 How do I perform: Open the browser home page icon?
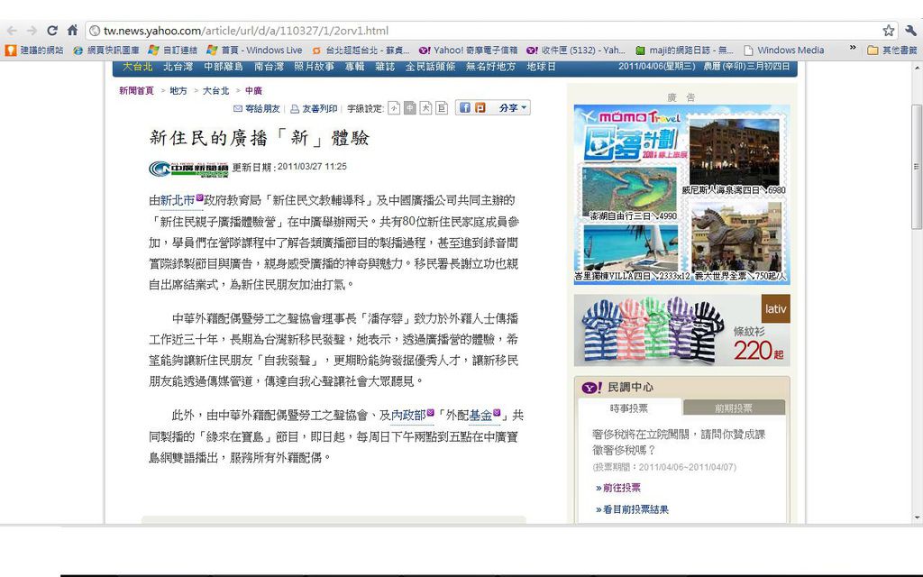[x=72, y=30]
